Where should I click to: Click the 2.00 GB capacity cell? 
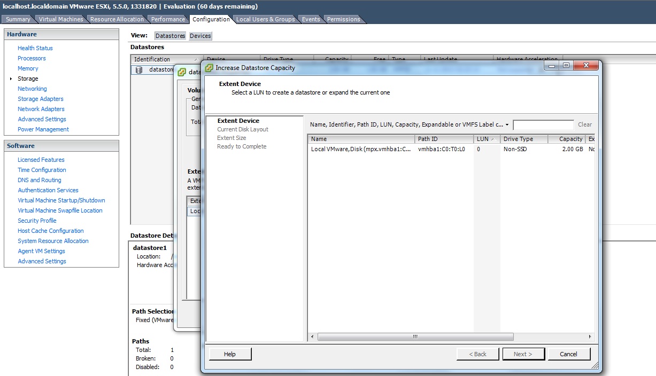coord(572,150)
